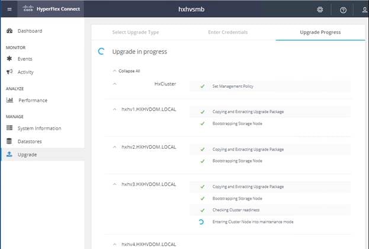The width and height of the screenshot is (369, 249).
Task: Collapse the hxhv2.HXHVDOM.LOCAL section
Action: 114,147
